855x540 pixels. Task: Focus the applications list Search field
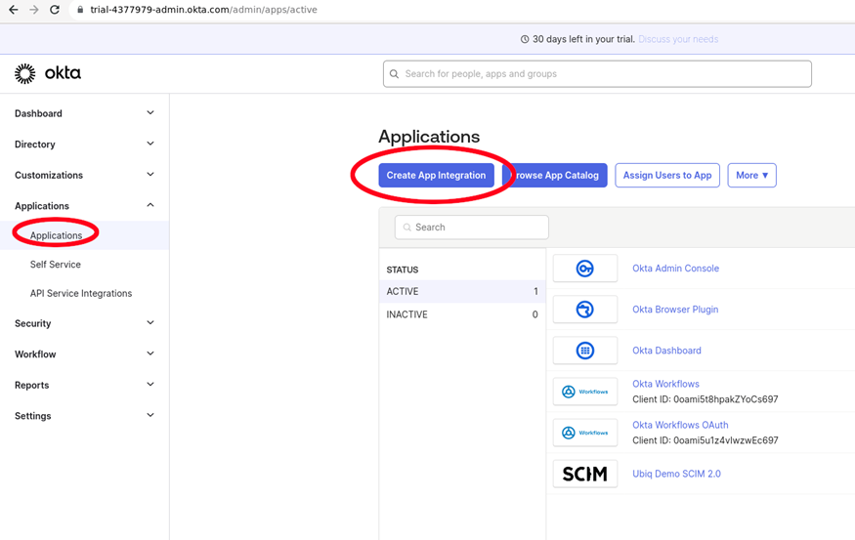[472, 228]
